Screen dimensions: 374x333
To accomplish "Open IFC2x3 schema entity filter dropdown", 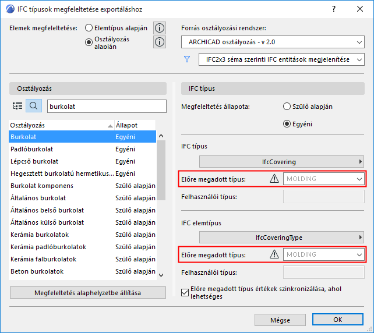I will coord(281,59).
